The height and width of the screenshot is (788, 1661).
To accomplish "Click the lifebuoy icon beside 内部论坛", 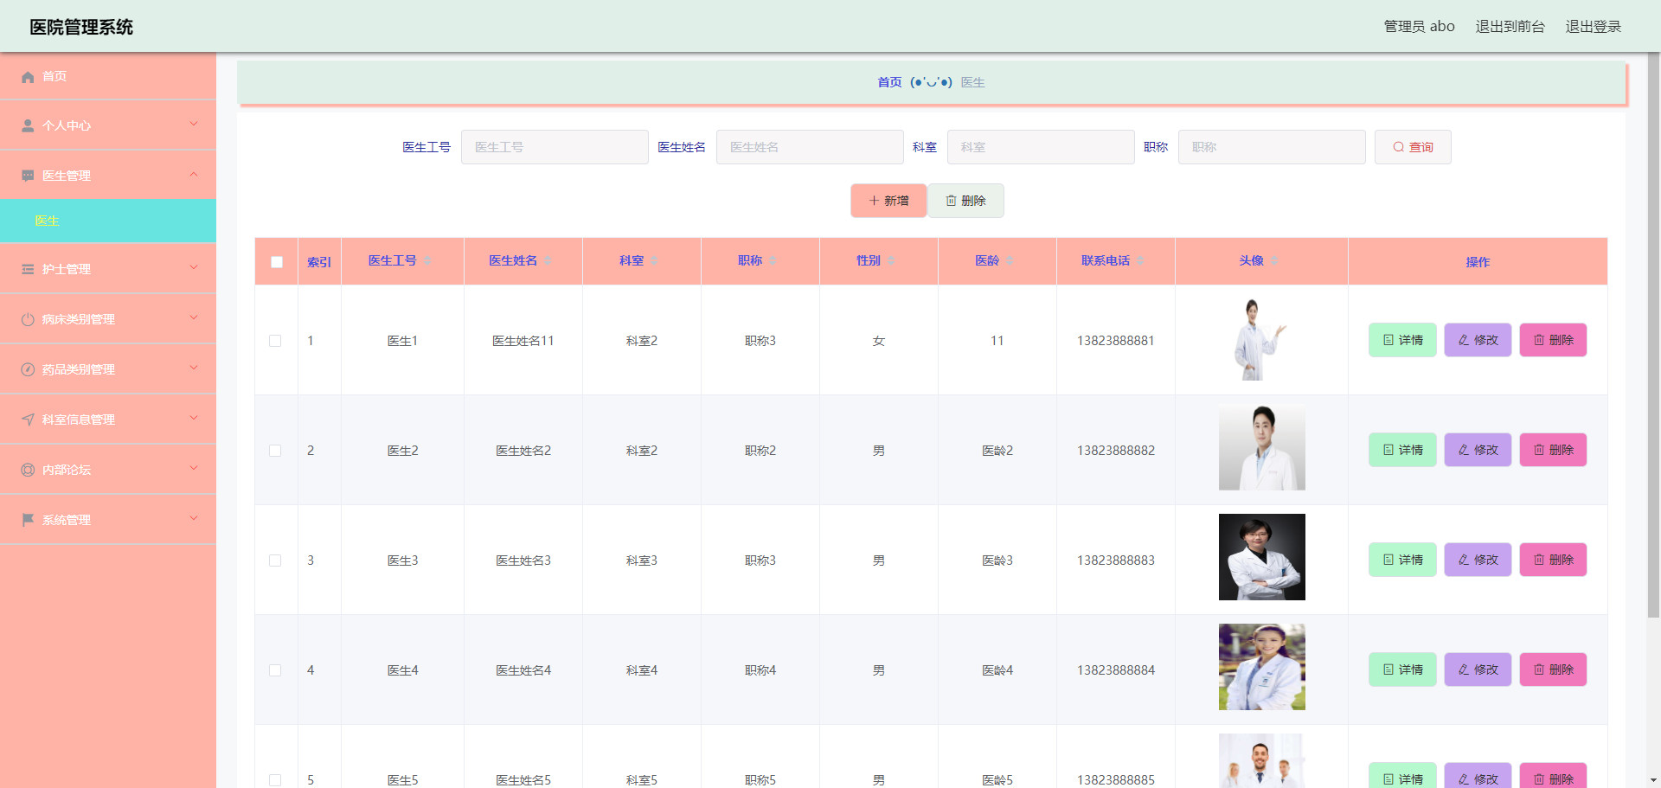I will coord(28,471).
